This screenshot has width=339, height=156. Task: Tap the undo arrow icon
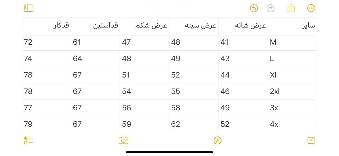254,8
